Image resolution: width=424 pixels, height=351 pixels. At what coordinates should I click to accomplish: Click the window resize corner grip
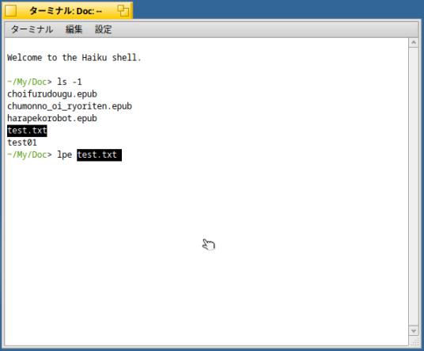pos(415,341)
